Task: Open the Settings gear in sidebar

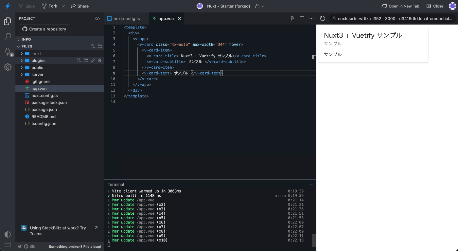Action: 8,67
